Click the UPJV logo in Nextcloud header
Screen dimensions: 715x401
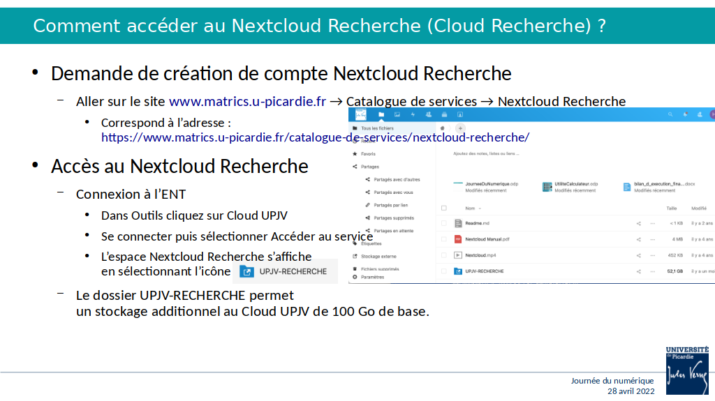click(361, 114)
